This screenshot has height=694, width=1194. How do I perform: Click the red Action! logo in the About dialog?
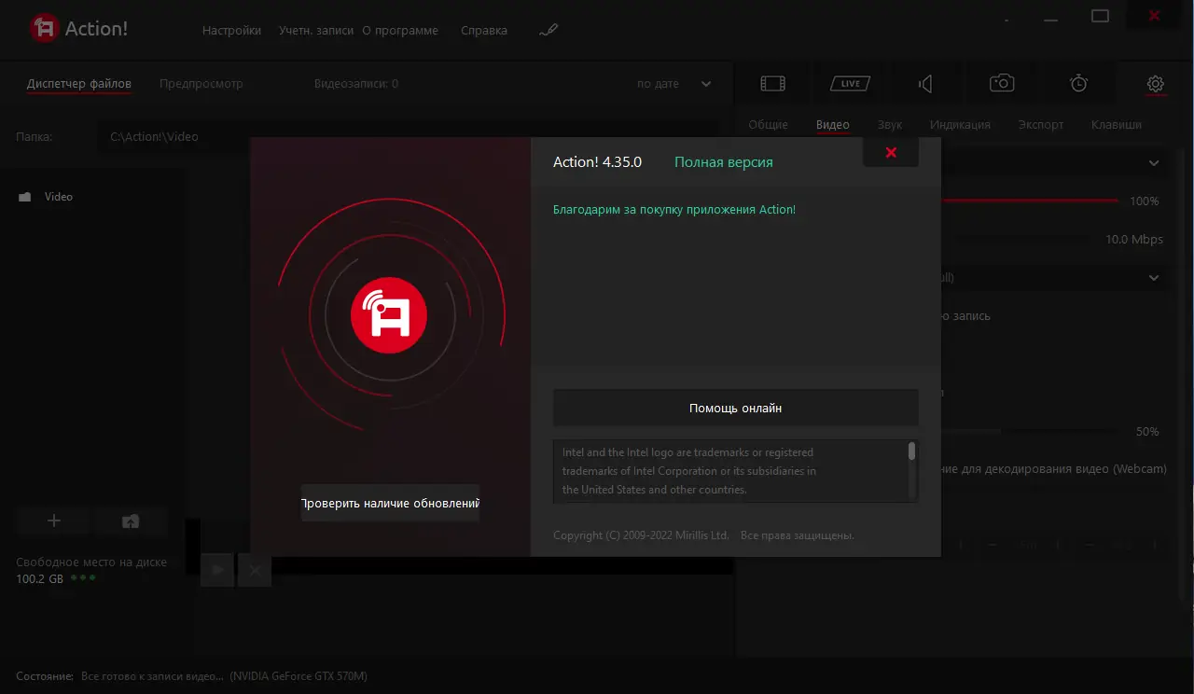[389, 317]
